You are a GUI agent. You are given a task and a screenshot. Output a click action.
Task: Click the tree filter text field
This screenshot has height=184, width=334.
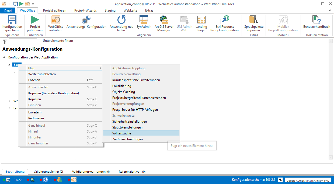[23, 41]
